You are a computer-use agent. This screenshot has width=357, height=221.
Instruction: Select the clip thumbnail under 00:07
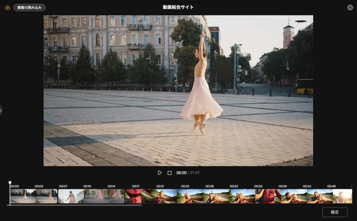tap(70, 196)
